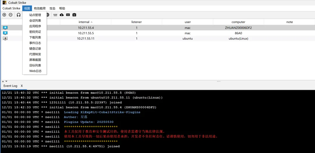
Task: Choose 键盘记录 from the menu
Action: pos(35,49)
